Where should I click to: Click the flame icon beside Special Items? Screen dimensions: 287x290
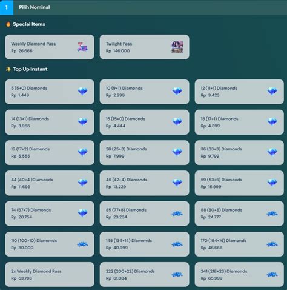8,24
